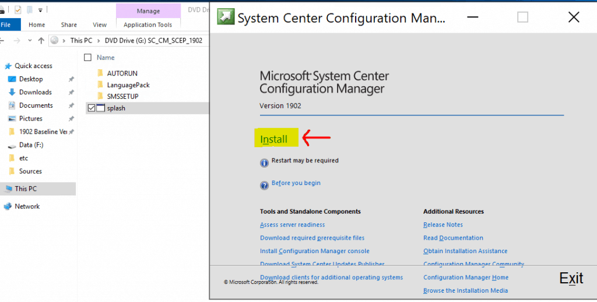597x302 pixels.
Task: Click the Read Documentation link
Action: 453,238
